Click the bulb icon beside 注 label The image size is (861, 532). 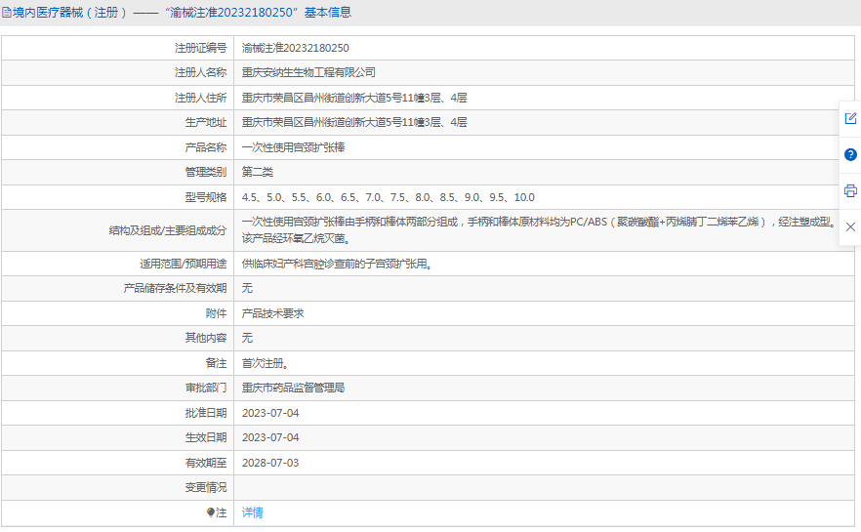click(x=210, y=512)
